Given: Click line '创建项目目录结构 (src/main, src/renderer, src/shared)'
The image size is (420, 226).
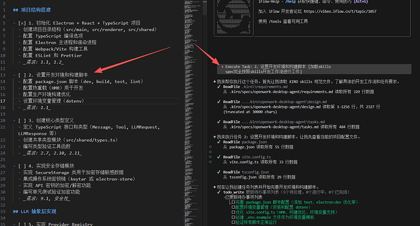Looking at the screenshot, I should click(x=89, y=30).
